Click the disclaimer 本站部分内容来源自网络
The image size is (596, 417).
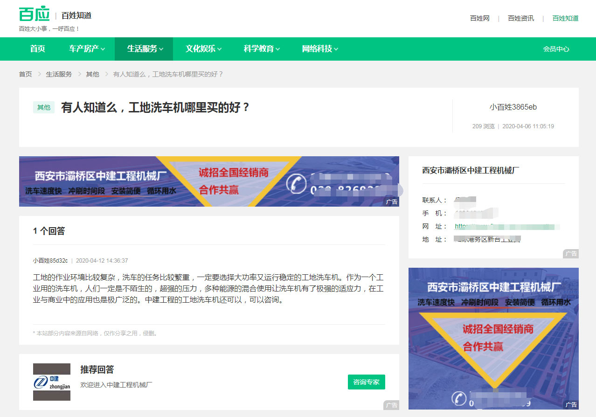[x=96, y=333]
